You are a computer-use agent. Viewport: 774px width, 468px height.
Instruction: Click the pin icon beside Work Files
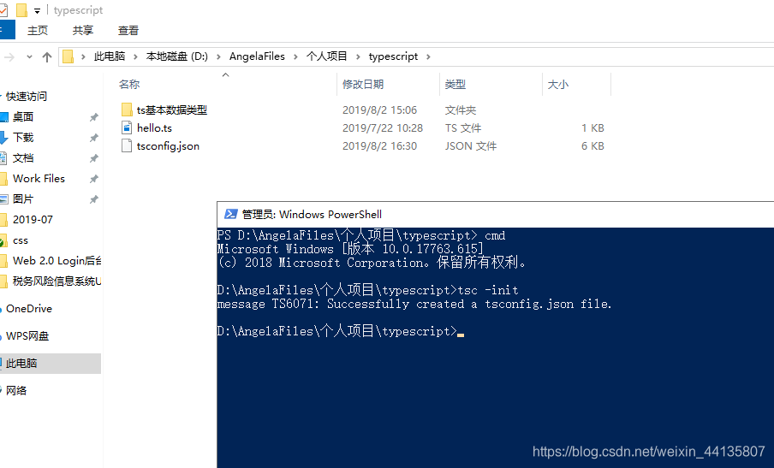(x=94, y=179)
